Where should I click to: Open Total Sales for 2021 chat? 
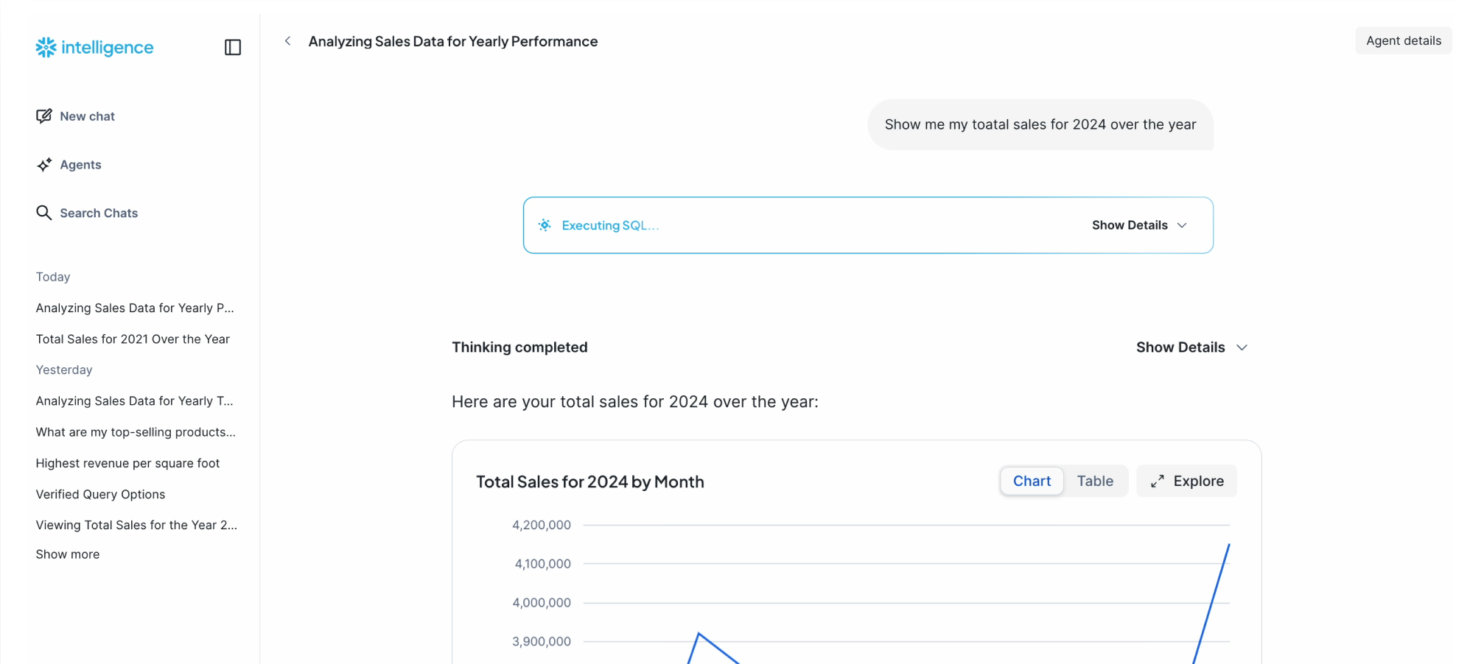[133, 339]
